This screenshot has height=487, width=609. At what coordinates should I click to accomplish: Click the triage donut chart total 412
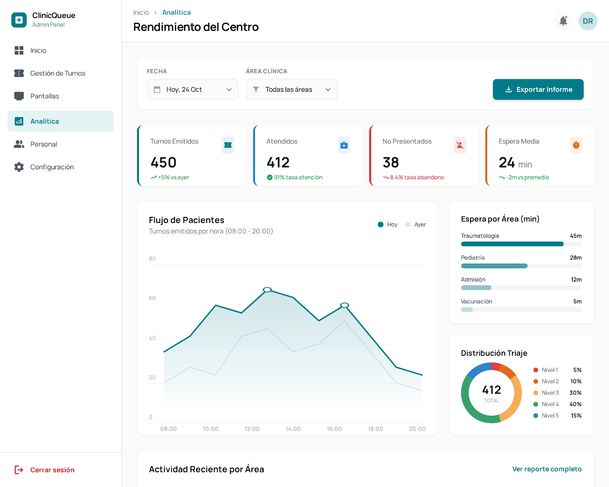[x=491, y=390]
